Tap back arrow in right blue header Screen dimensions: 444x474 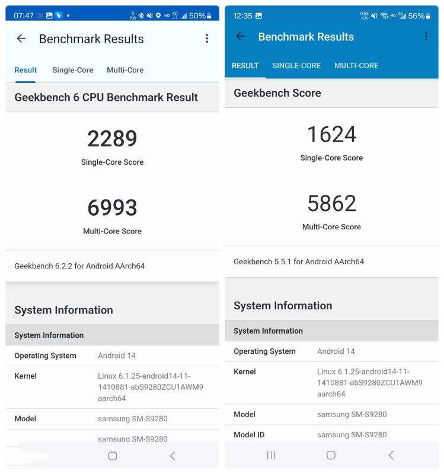coord(241,37)
